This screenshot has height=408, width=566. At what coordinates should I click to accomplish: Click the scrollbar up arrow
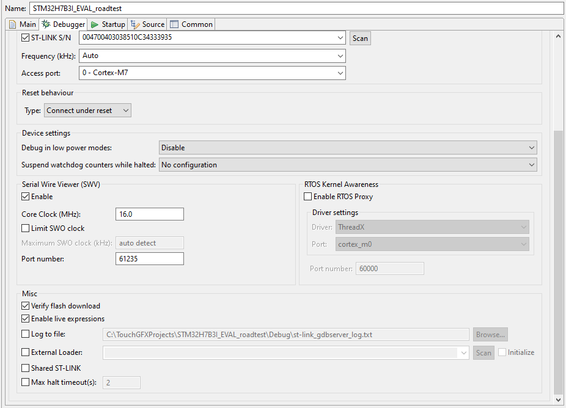[558, 36]
